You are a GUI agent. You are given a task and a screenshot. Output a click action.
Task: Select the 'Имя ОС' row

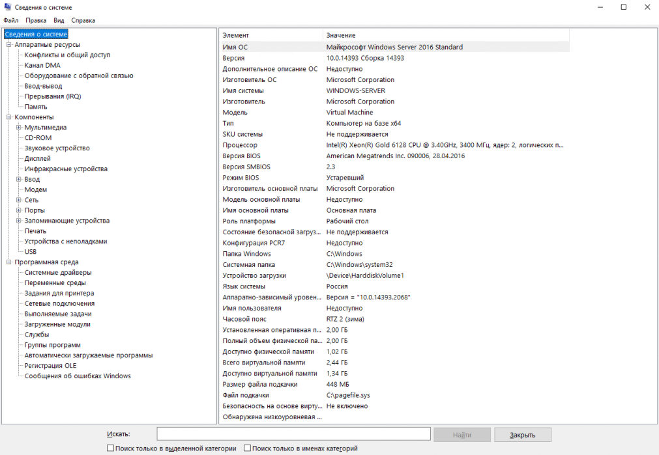point(394,47)
